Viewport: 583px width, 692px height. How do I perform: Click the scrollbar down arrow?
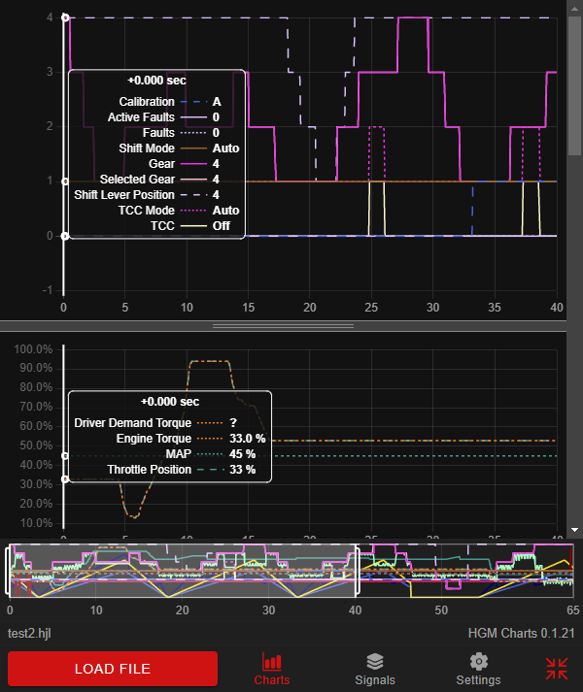click(575, 529)
